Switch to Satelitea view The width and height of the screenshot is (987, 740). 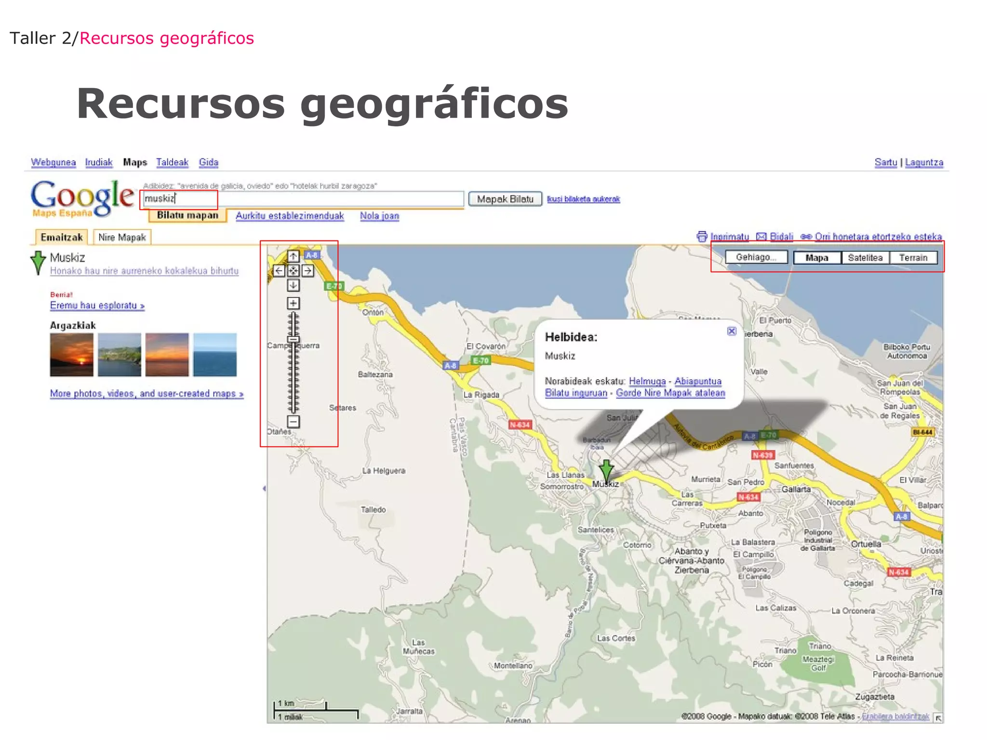tap(865, 258)
